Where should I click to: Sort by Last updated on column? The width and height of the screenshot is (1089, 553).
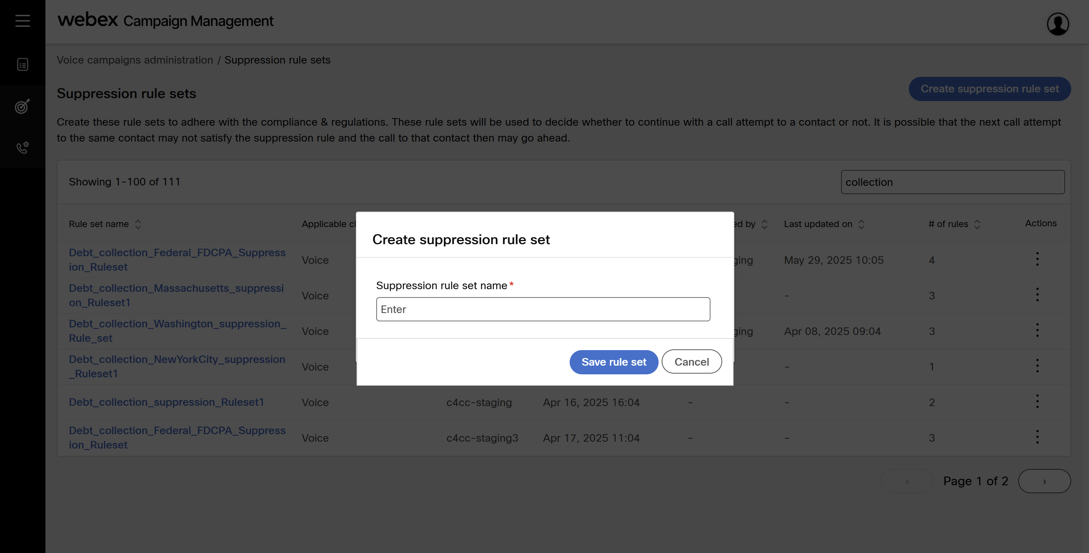[x=861, y=224]
